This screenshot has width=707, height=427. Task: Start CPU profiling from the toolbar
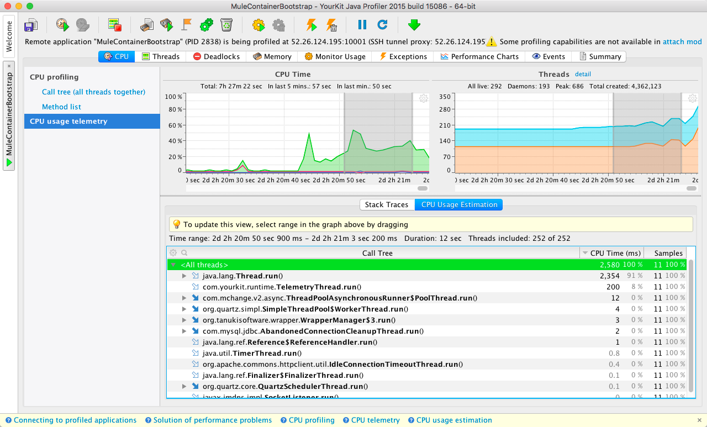point(62,25)
